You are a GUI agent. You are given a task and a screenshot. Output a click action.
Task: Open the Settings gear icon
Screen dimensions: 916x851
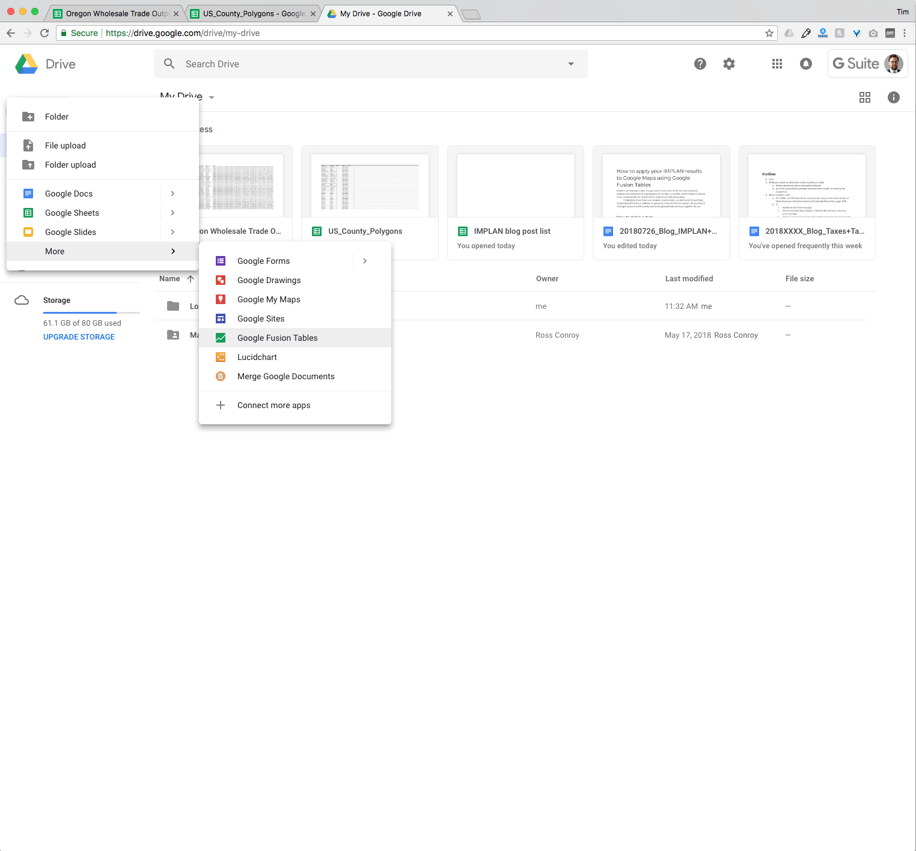[x=729, y=64]
